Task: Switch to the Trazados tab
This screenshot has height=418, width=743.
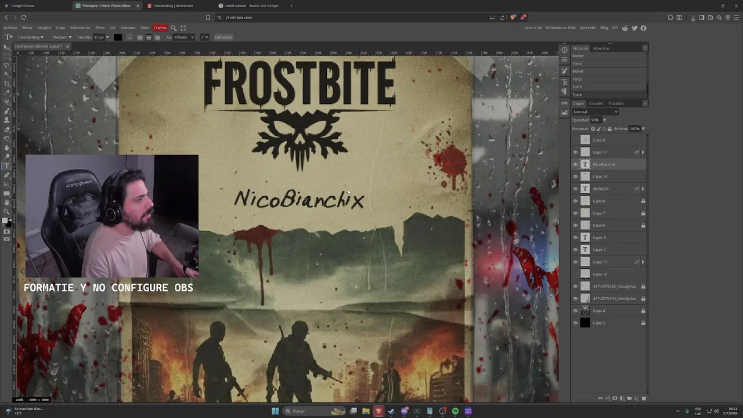Action: tap(616, 103)
